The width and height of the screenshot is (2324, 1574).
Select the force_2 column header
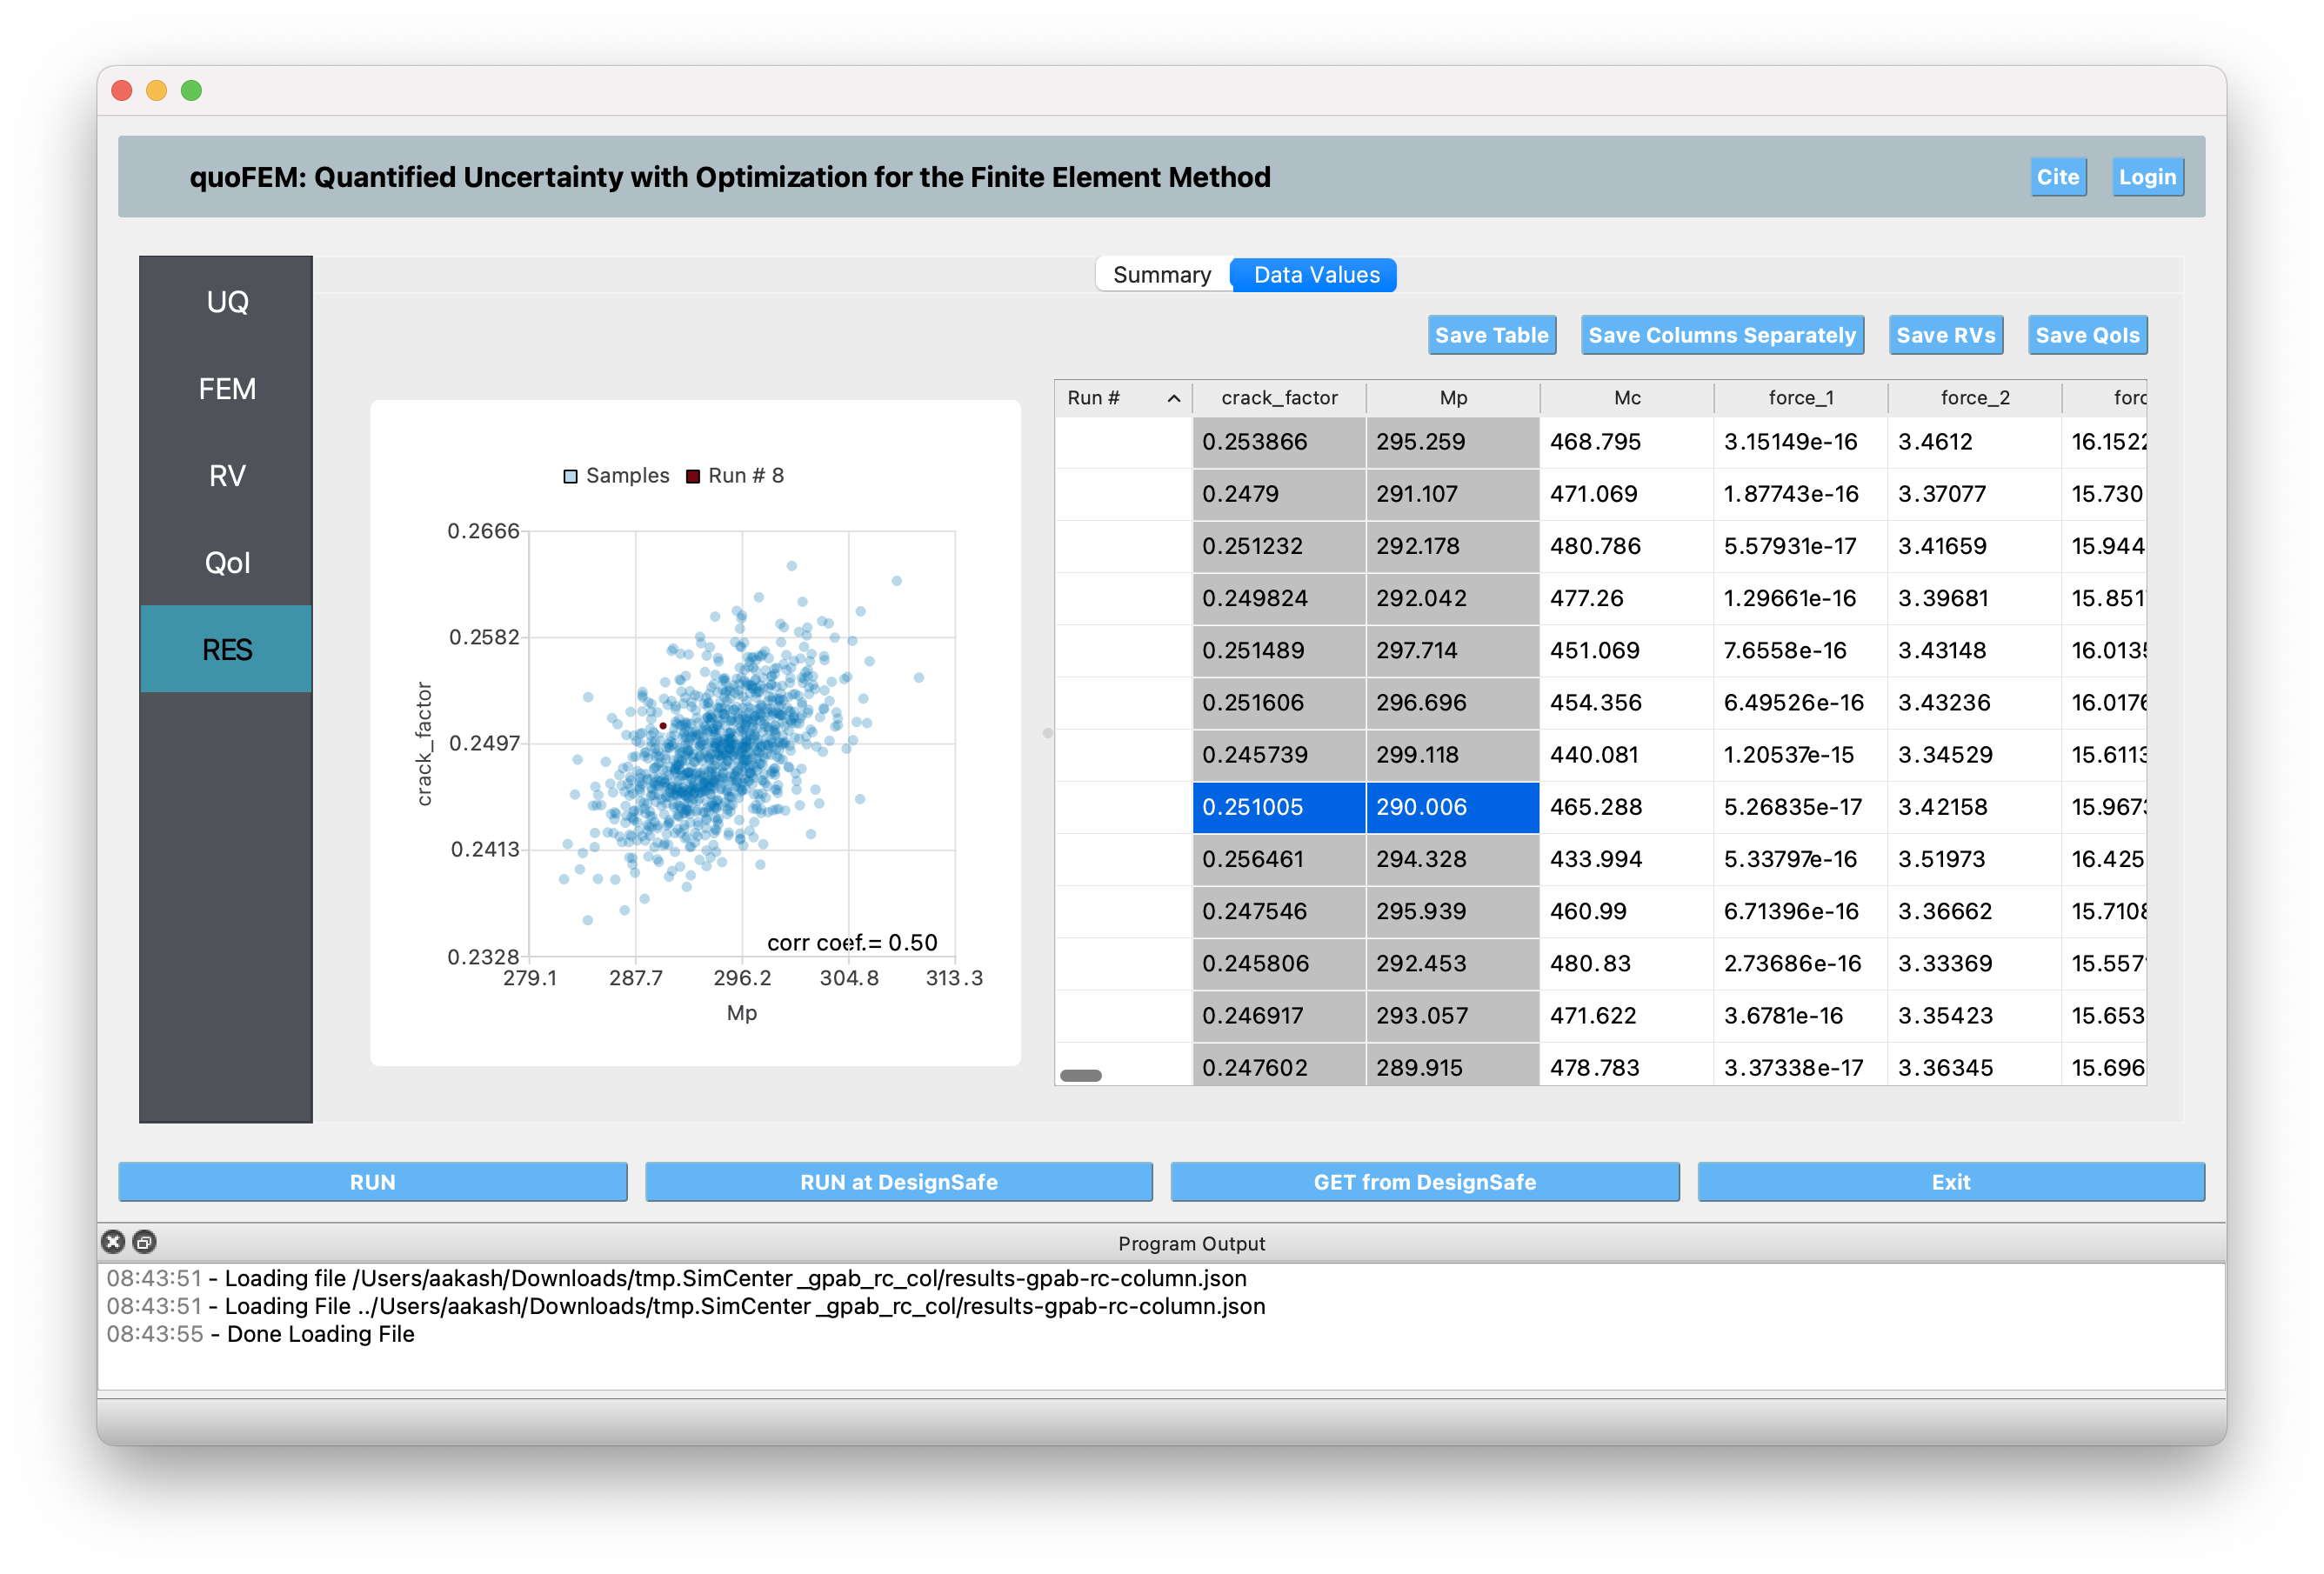1975,398
